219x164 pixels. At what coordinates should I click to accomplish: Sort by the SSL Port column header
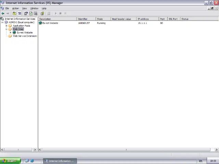point(174,19)
